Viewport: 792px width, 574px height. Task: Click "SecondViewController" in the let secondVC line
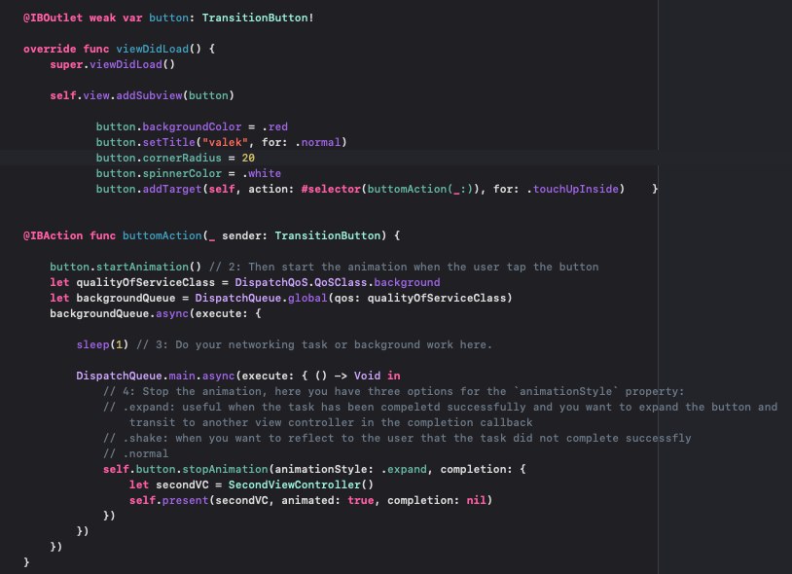click(x=295, y=485)
